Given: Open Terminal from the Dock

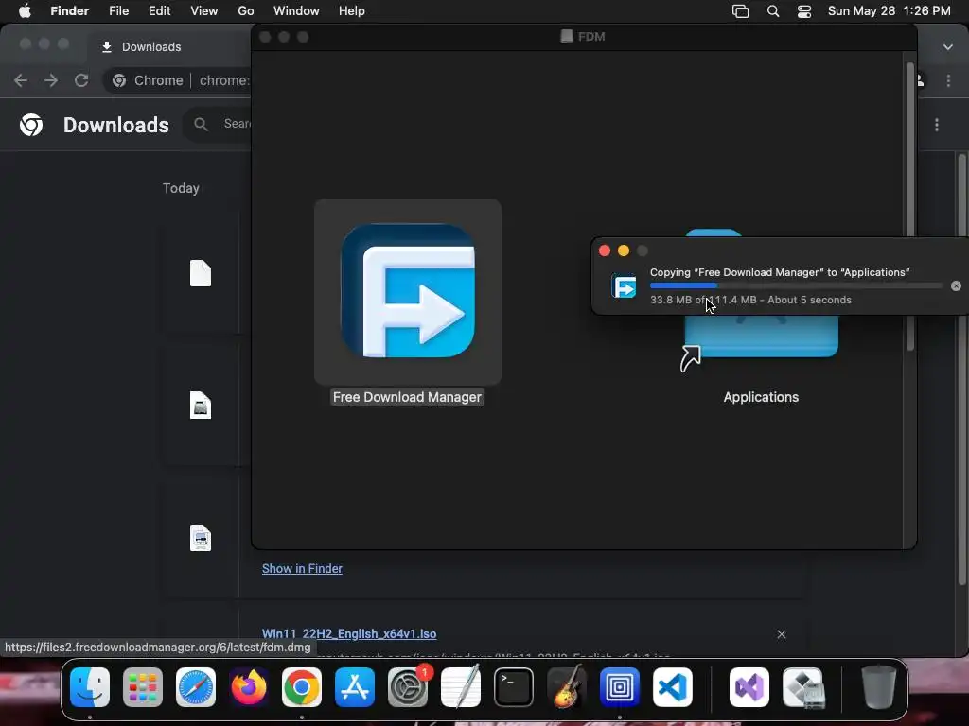Looking at the screenshot, I should [x=514, y=687].
